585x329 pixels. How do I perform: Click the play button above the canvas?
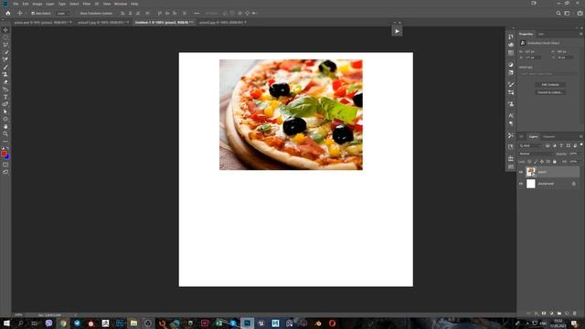pyautogui.click(x=397, y=31)
